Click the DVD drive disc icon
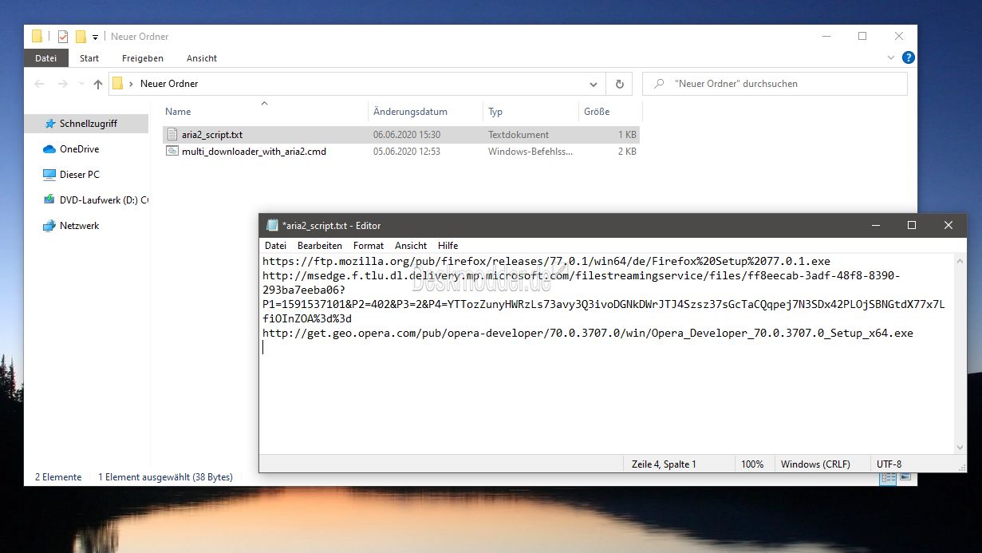Screen dimensions: 982x553 [49, 200]
